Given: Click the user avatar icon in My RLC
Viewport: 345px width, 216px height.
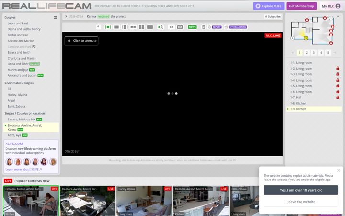Looking at the screenshot, I should 338,6.
